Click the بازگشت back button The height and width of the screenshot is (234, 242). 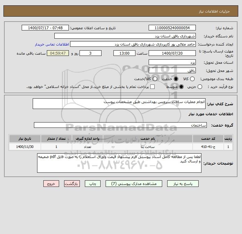click(x=72, y=184)
